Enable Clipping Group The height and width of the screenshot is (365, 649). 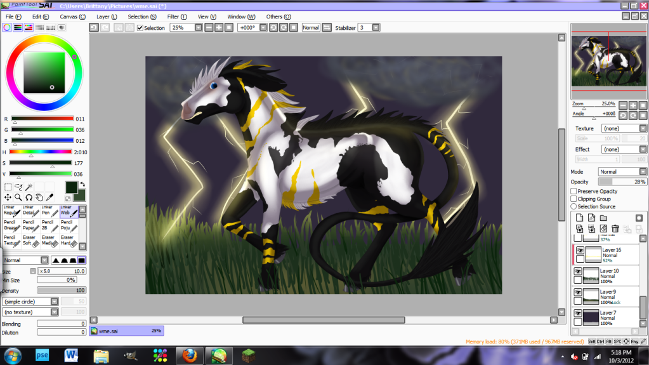point(574,199)
